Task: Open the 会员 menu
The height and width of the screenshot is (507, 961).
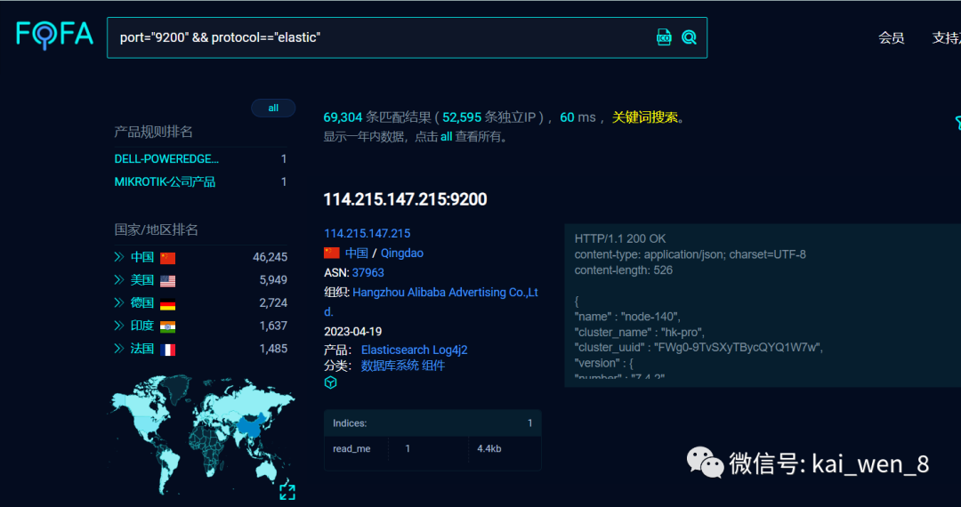Action: pos(891,38)
